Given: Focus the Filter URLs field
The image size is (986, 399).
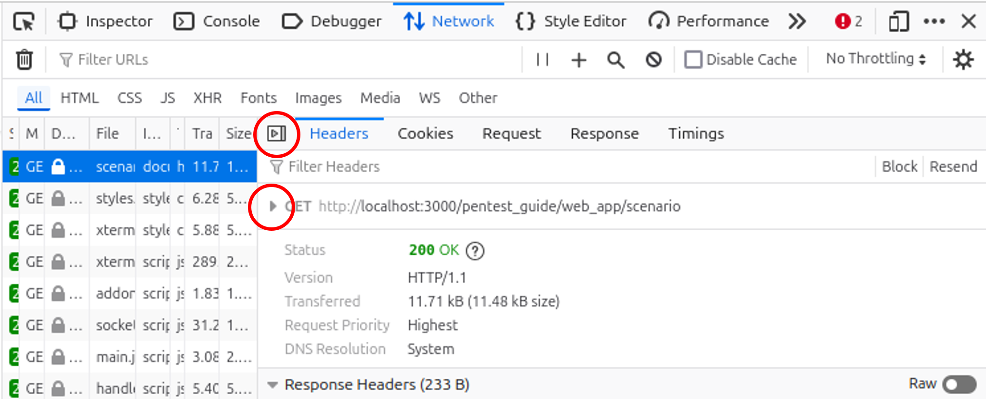Looking at the screenshot, I should 289,60.
